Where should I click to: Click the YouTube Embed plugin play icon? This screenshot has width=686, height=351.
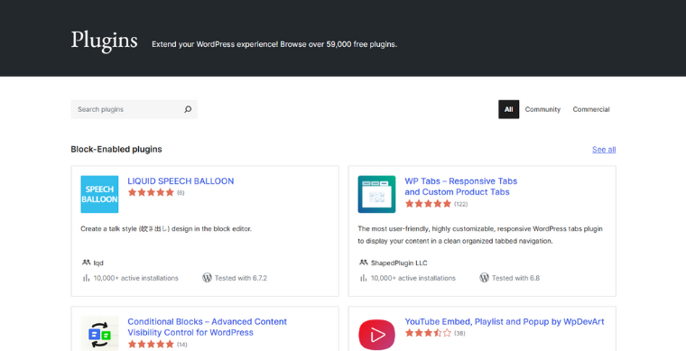point(376,335)
